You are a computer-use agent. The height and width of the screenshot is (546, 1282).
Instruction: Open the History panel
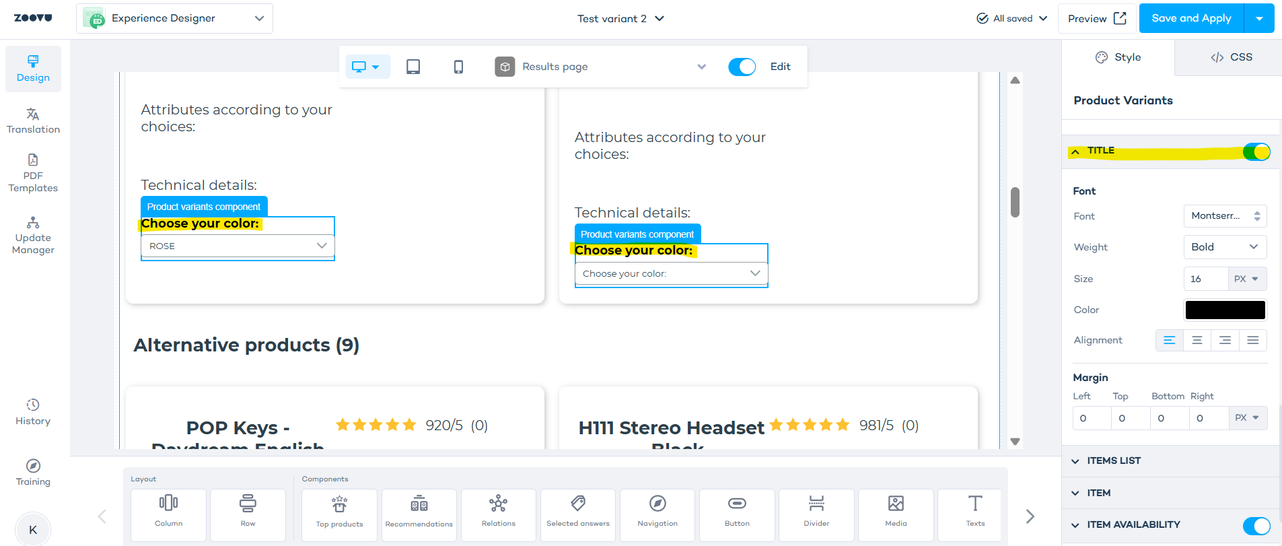click(x=33, y=412)
